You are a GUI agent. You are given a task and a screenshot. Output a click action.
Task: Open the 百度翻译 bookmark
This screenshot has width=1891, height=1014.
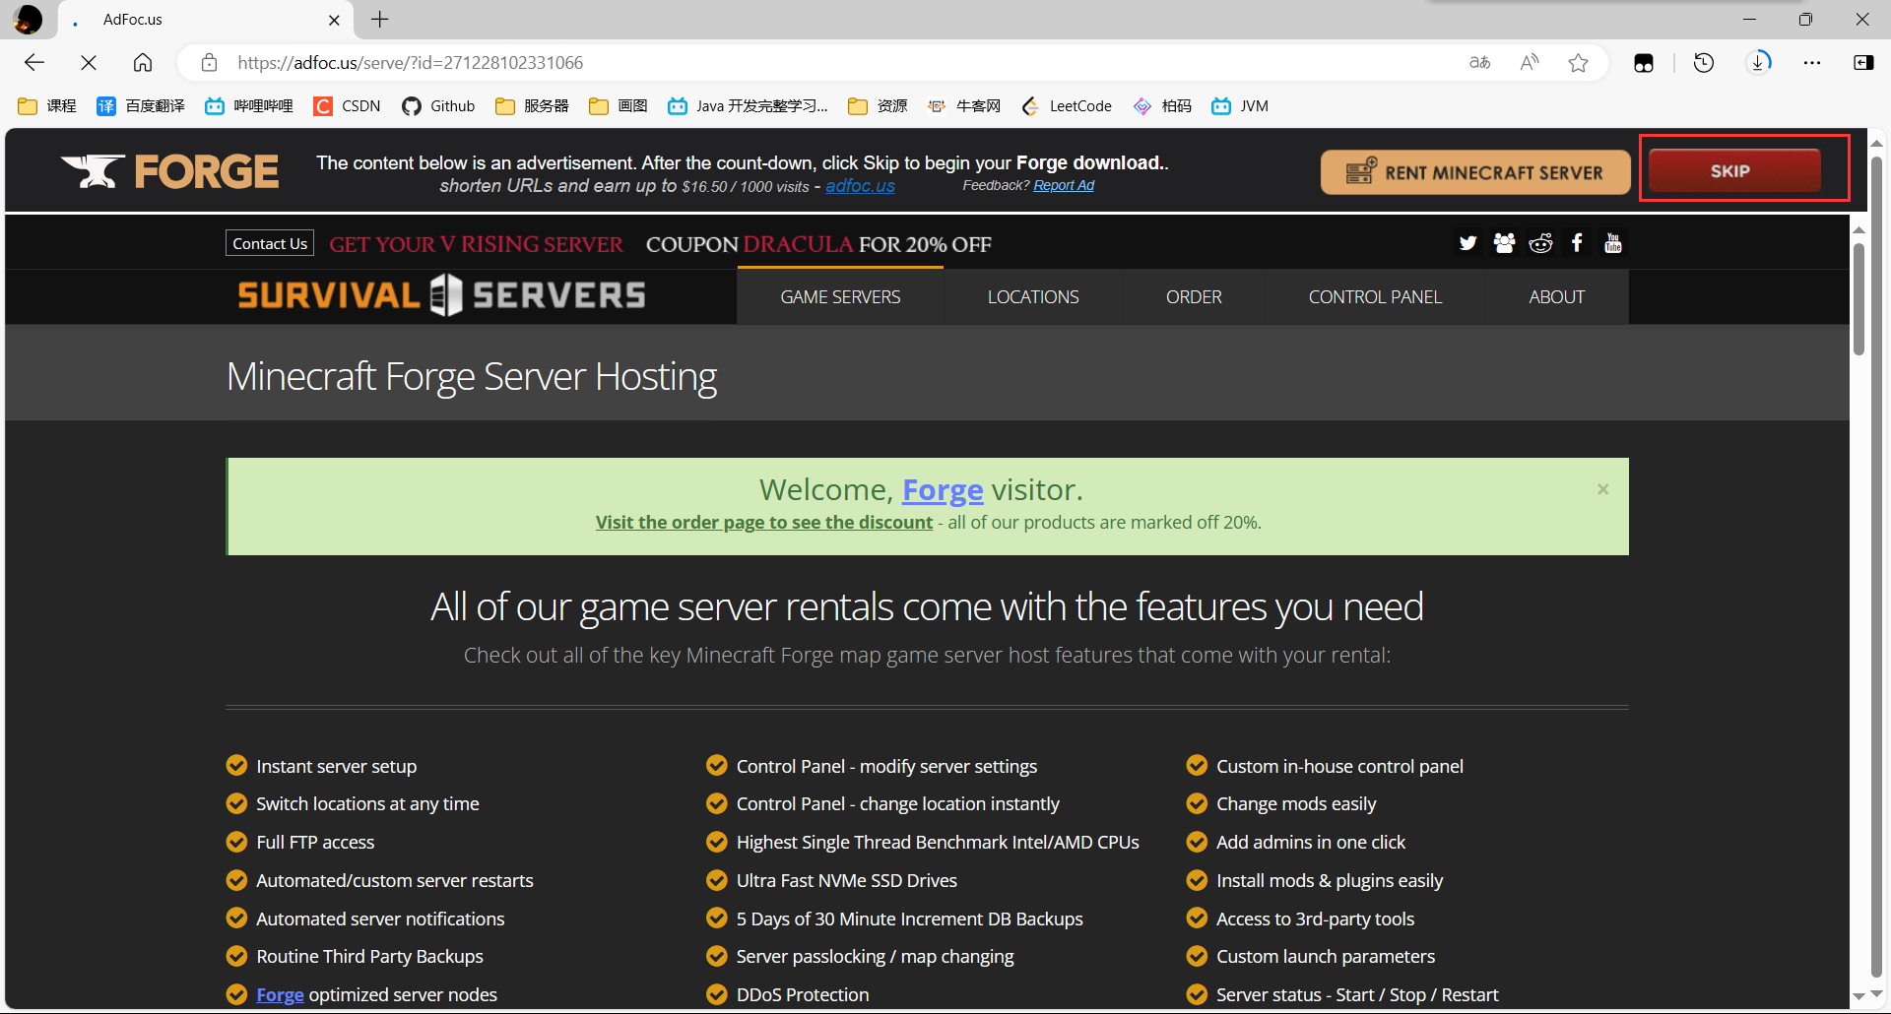(x=140, y=106)
